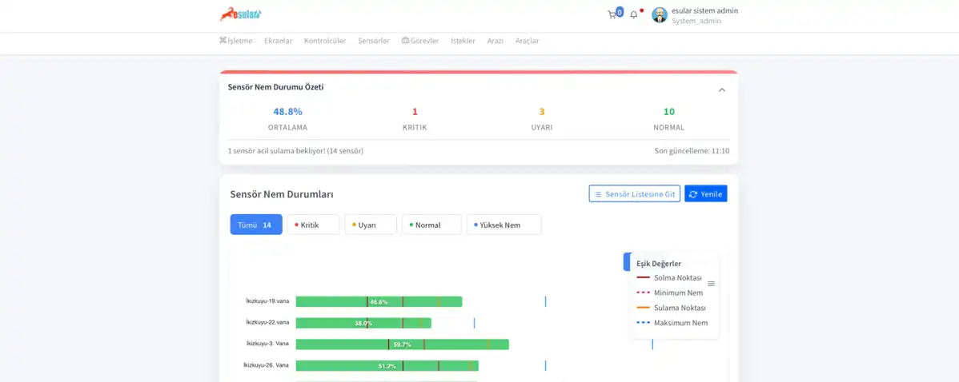Filter sensors by Kritik
This screenshot has height=382, width=959.
313,225
